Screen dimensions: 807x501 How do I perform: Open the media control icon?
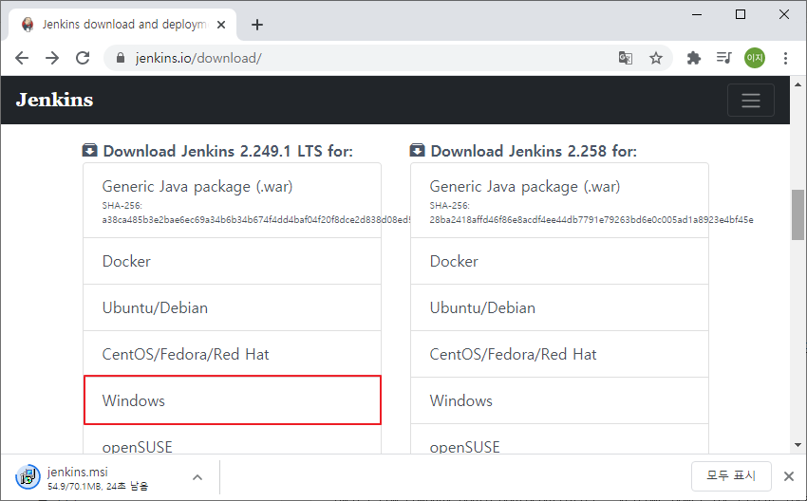pos(724,58)
